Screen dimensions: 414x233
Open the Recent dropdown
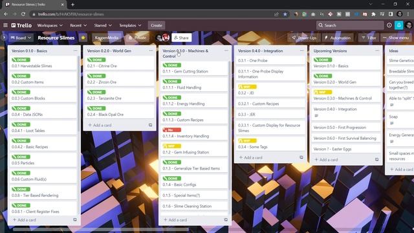tap(78, 25)
